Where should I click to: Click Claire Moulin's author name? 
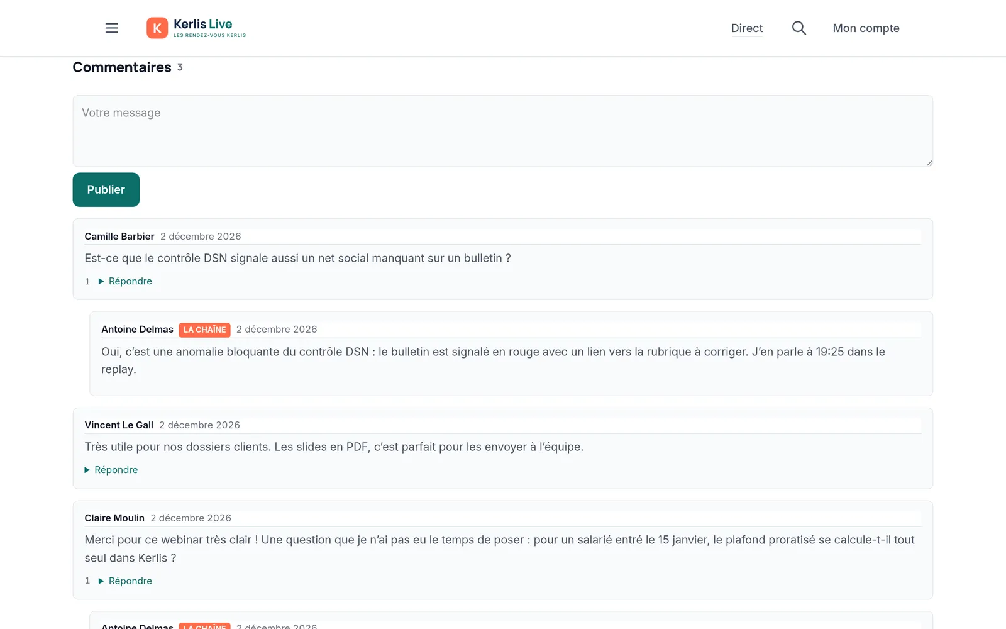[114, 518]
